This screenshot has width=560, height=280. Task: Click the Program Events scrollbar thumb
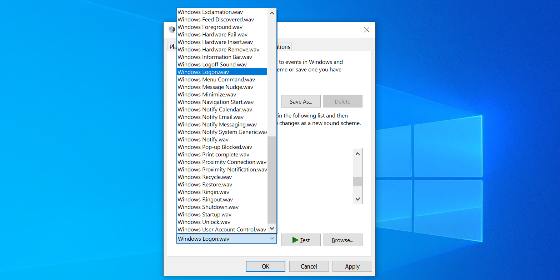(x=357, y=181)
